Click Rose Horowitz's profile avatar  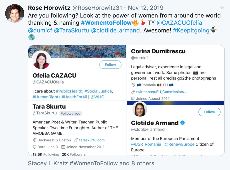[x=15, y=13]
